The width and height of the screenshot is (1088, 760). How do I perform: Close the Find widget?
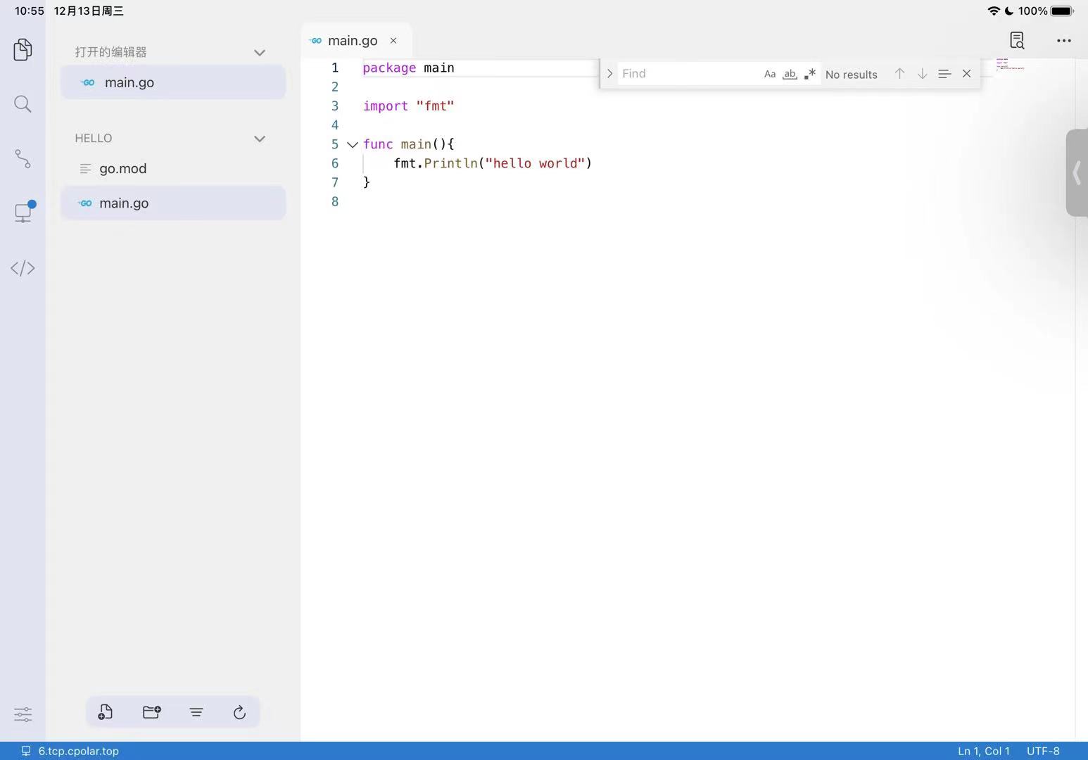[x=966, y=73]
